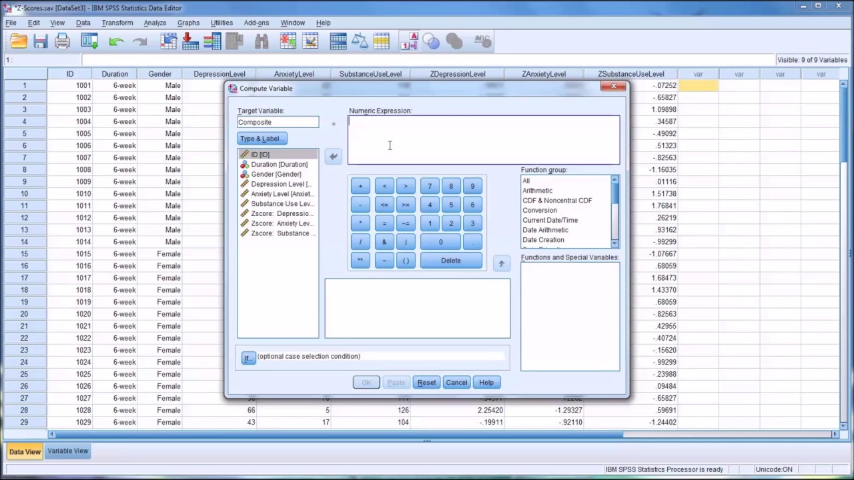Close the Compute Variable dialog
Viewport: 854px width, 480px height.
click(x=613, y=86)
